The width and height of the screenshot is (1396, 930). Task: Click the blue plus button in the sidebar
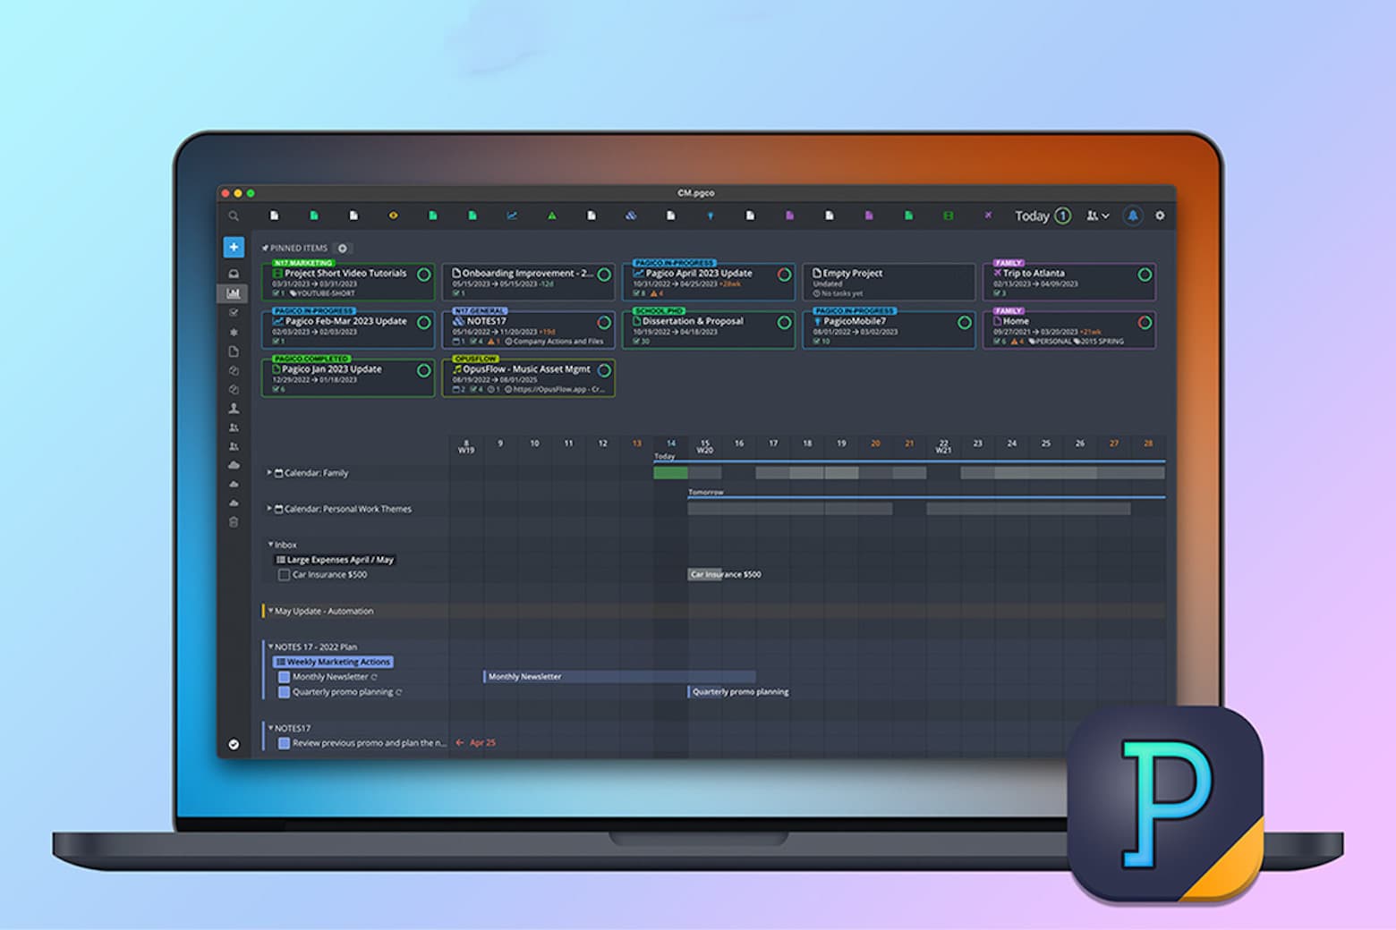tap(234, 247)
